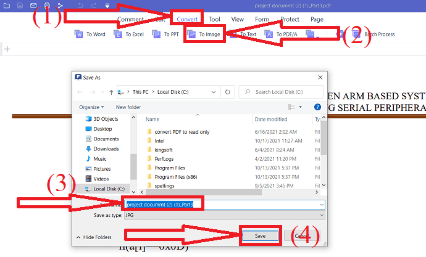426x257 pixels.
Task: Open the file name history dropdown arrow
Action: tap(322, 204)
